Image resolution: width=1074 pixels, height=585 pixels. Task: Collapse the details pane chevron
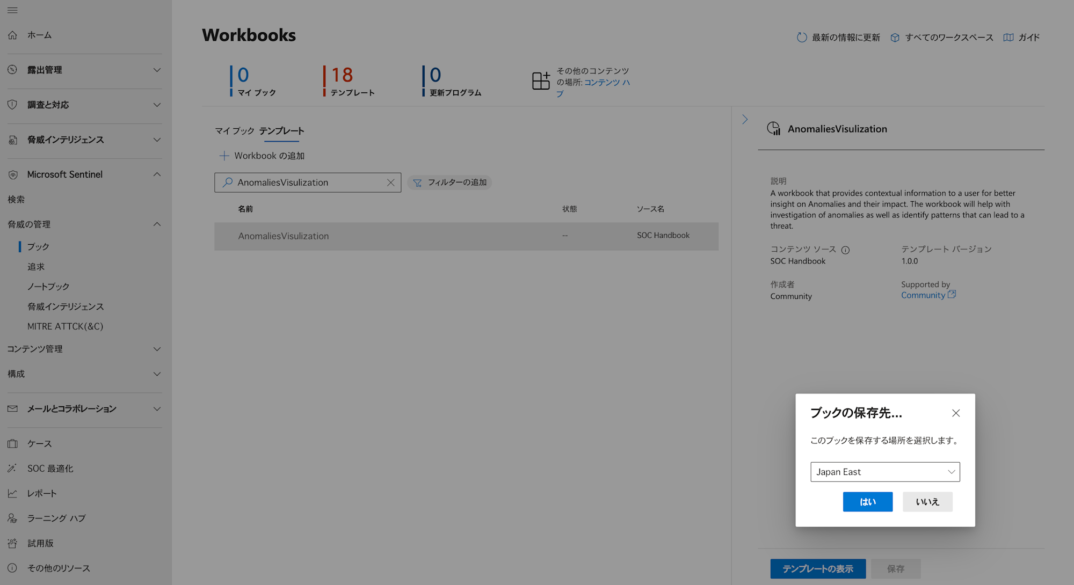click(745, 119)
